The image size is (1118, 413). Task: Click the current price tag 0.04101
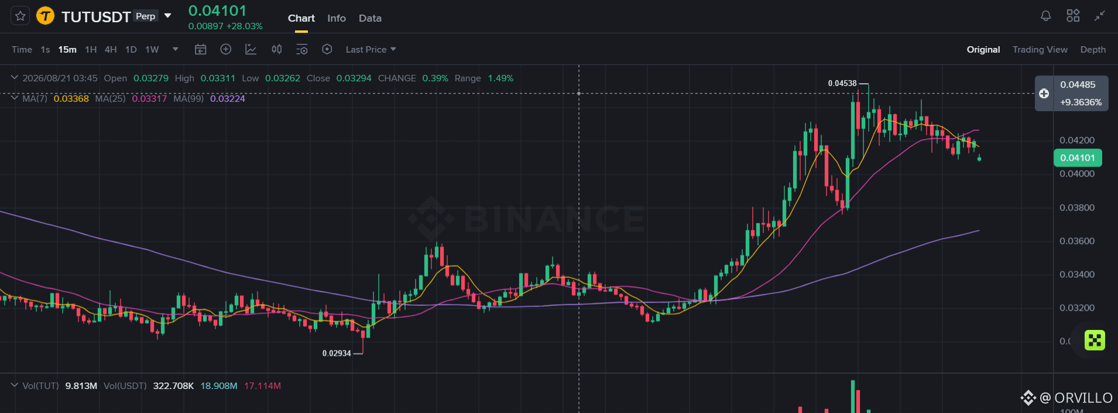[1078, 158]
